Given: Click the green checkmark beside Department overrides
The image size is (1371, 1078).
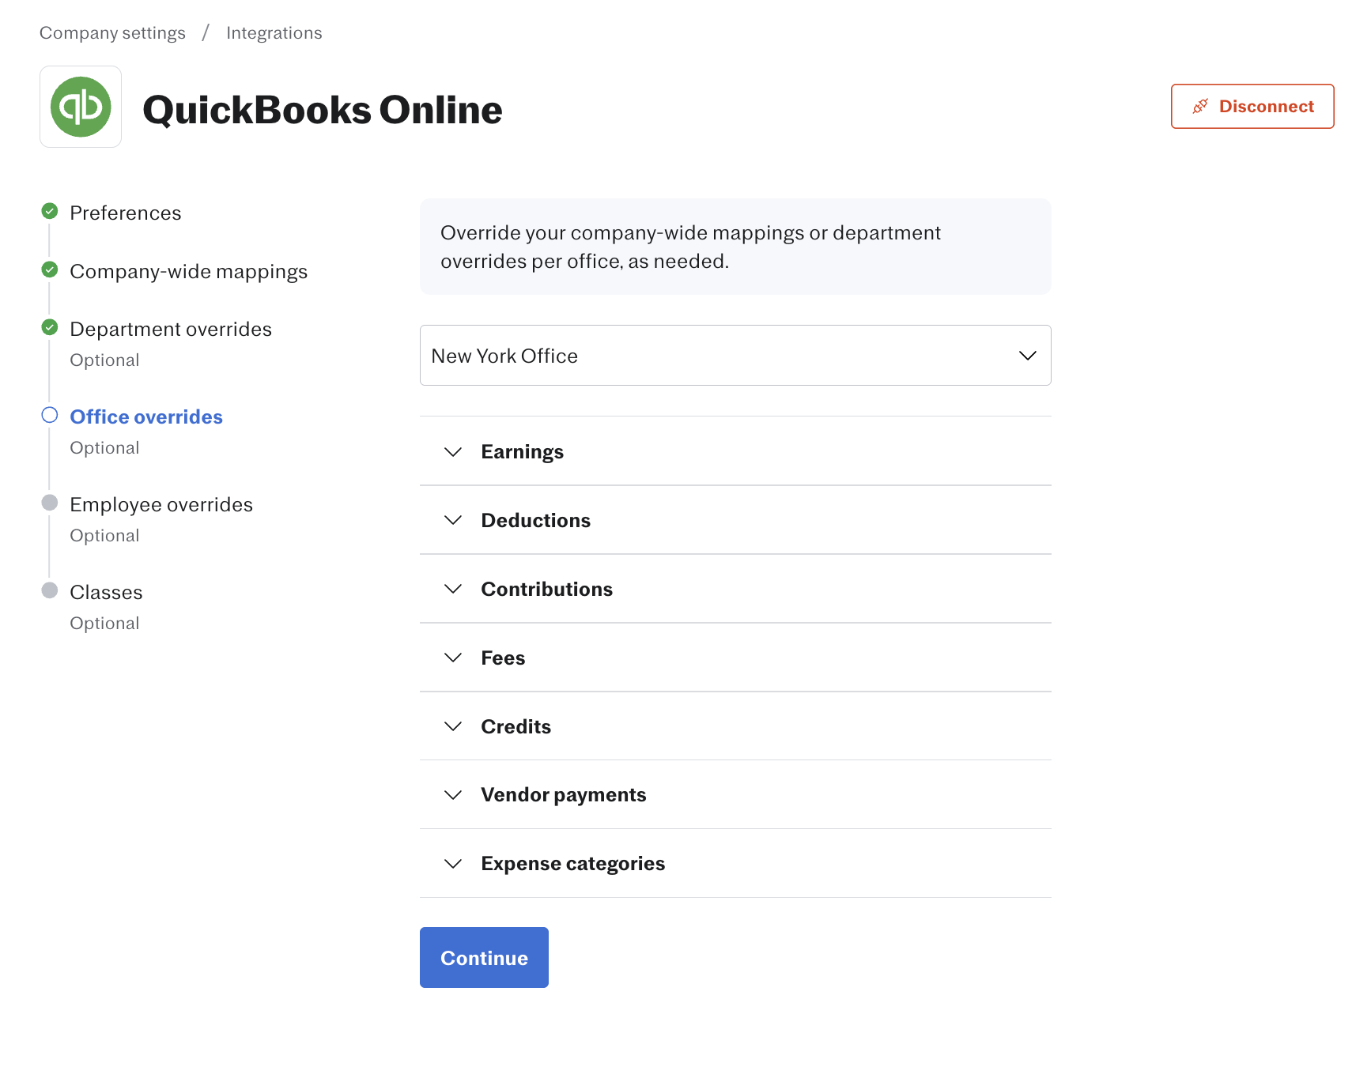Looking at the screenshot, I should click(50, 327).
